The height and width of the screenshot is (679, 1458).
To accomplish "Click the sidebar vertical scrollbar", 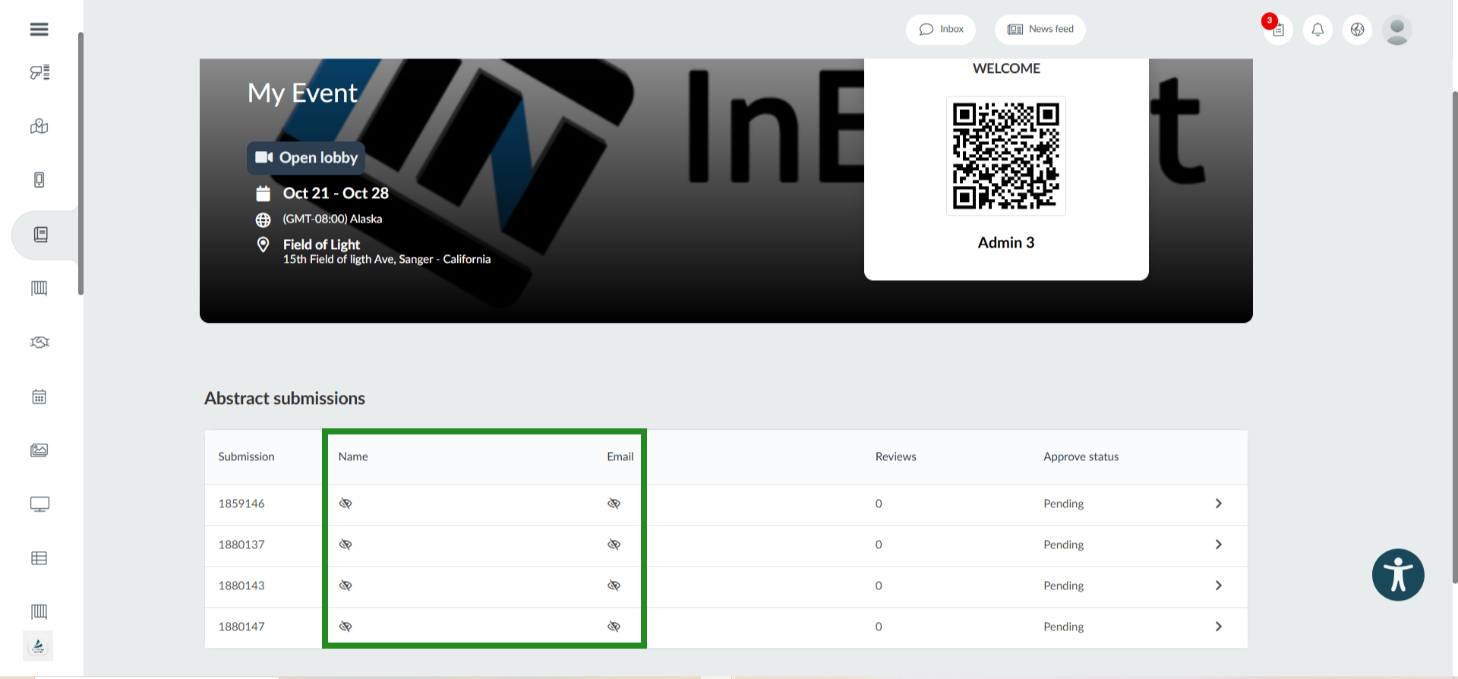I will pyautogui.click(x=80, y=163).
